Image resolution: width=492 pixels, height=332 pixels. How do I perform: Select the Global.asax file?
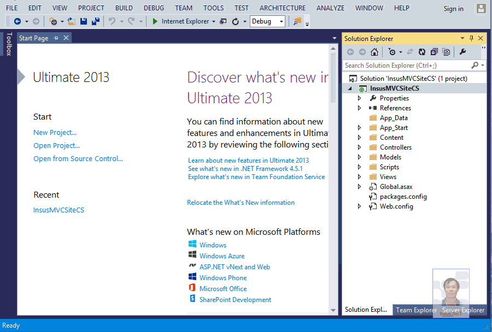396,187
